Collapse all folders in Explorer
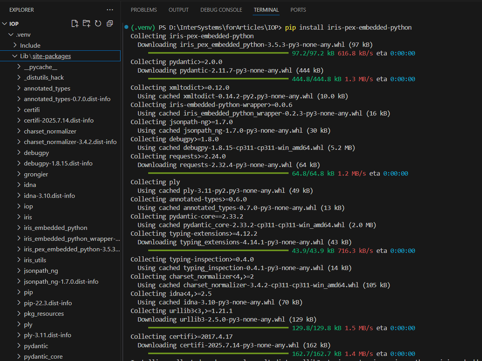Image resolution: width=482 pixels, height=361 pixels. click(x=110, y=23)
